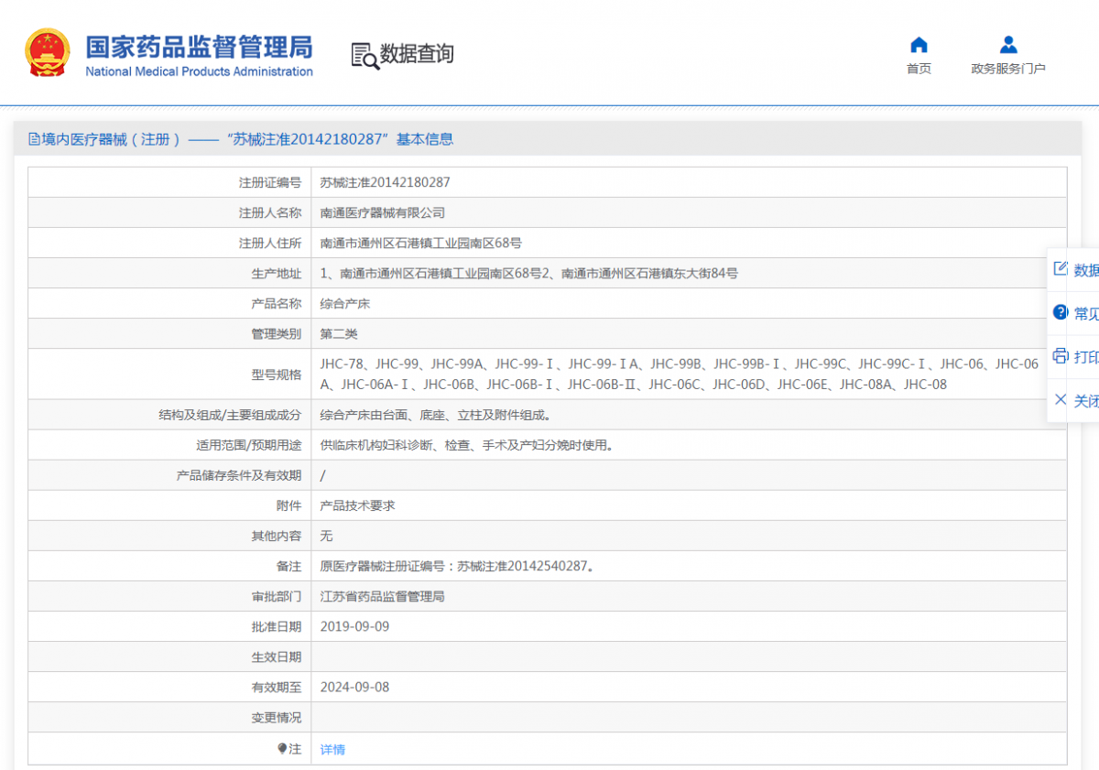The height and width of the screenshot is (770, 1099).
Task: Open homepage via the 首页 house icon
Action: 918,42
